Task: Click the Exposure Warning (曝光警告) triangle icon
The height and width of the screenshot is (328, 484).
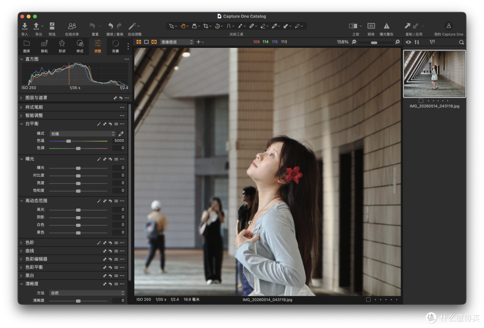Action: click(x=386, y=26)
